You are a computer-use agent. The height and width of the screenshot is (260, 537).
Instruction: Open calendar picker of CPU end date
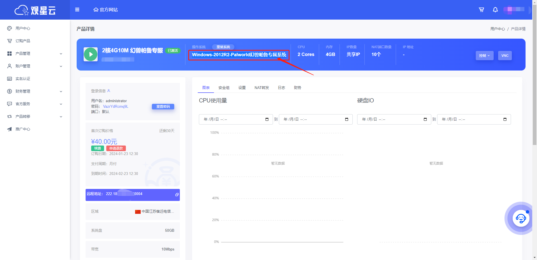coord(347,119)
